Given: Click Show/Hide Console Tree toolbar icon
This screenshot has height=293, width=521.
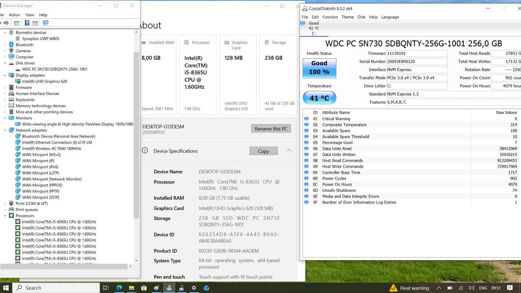Looking at the screenshot, I should click(x=17, y=23).
